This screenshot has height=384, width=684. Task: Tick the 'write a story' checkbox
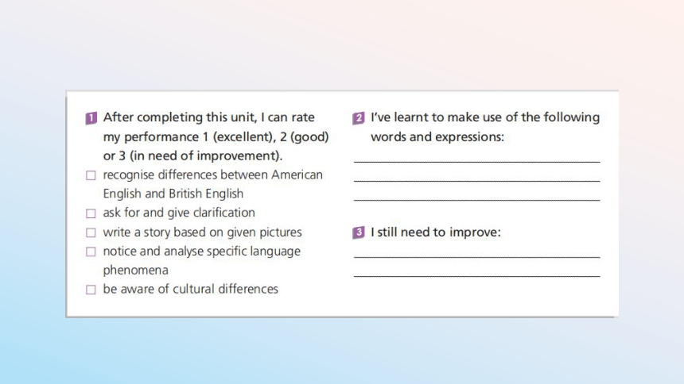91,233
